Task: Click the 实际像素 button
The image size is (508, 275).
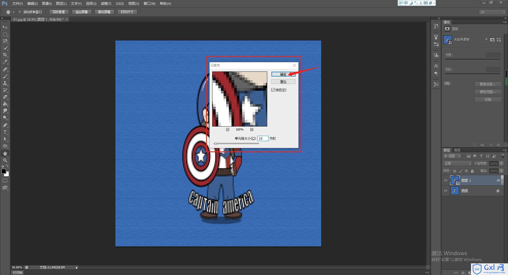Action: pyautogui.click(x=59, y=12)
